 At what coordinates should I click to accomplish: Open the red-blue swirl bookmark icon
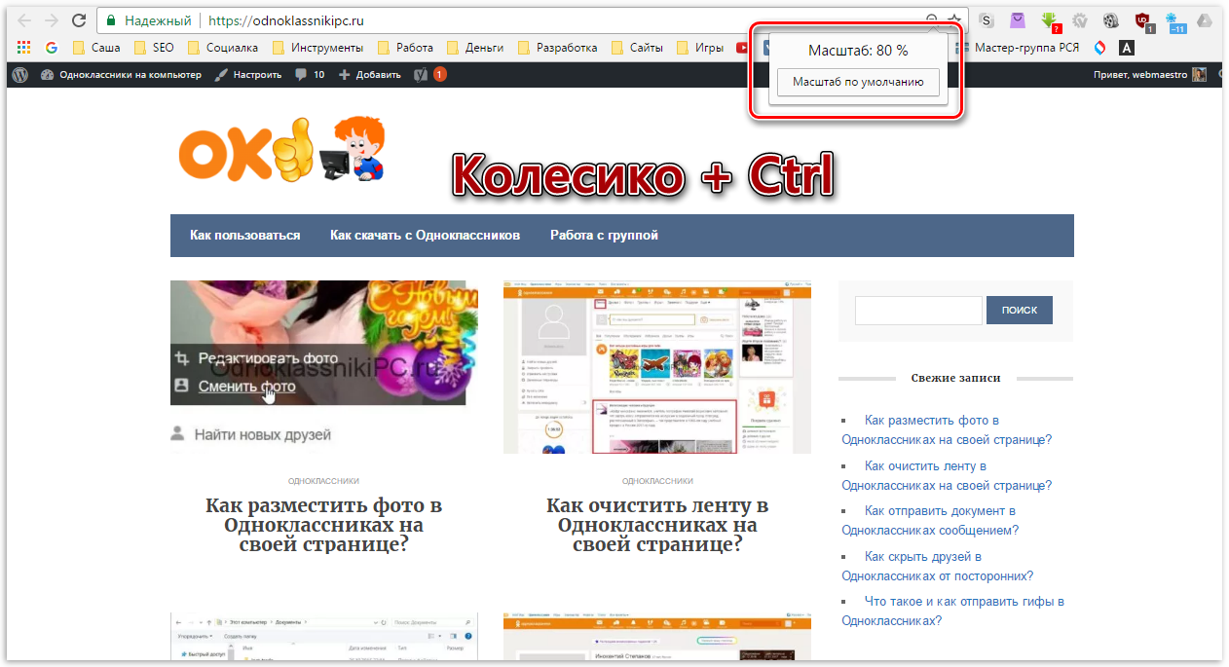tap(1100, 47)
